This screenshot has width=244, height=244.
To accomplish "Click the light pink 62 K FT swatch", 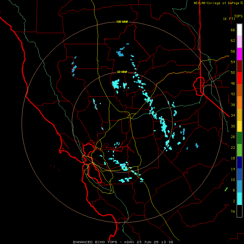I will [239, 42].
